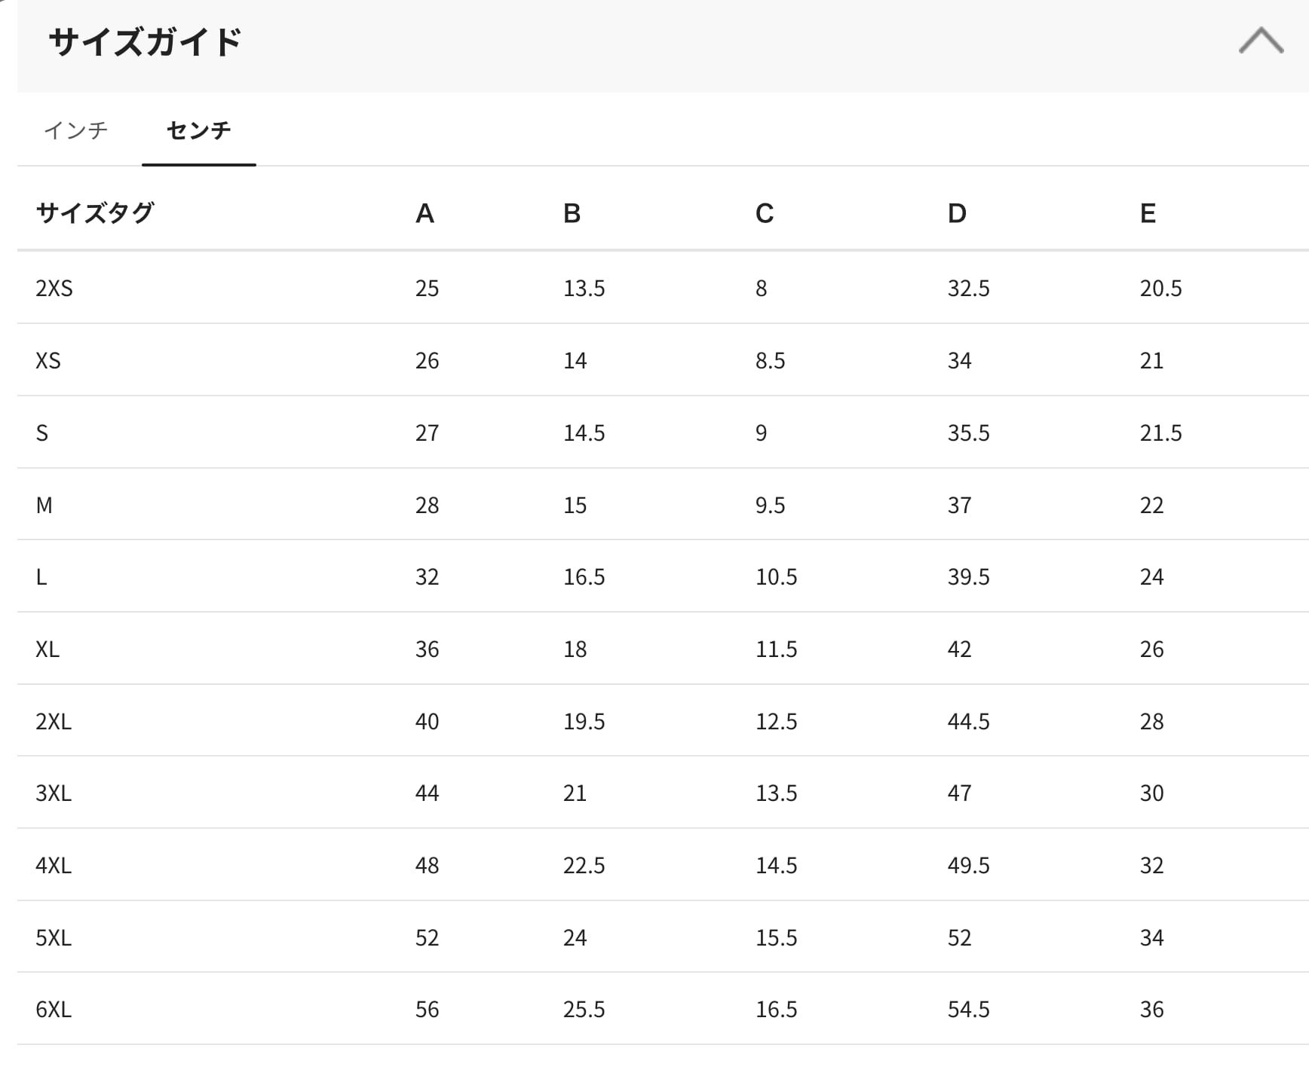Click the サイズタグ column header
1309x1088 pixels.
[x=95, y=213]
